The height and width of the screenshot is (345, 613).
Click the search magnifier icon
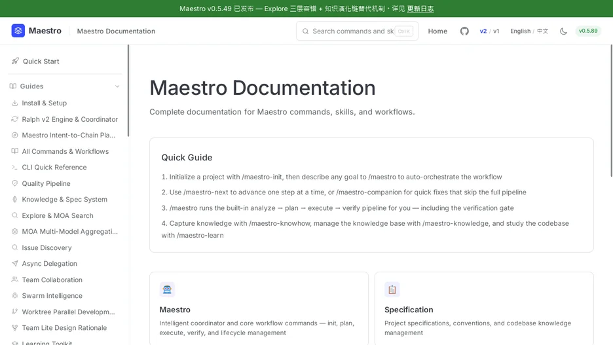pyautogui.click(x=306, y=31)
